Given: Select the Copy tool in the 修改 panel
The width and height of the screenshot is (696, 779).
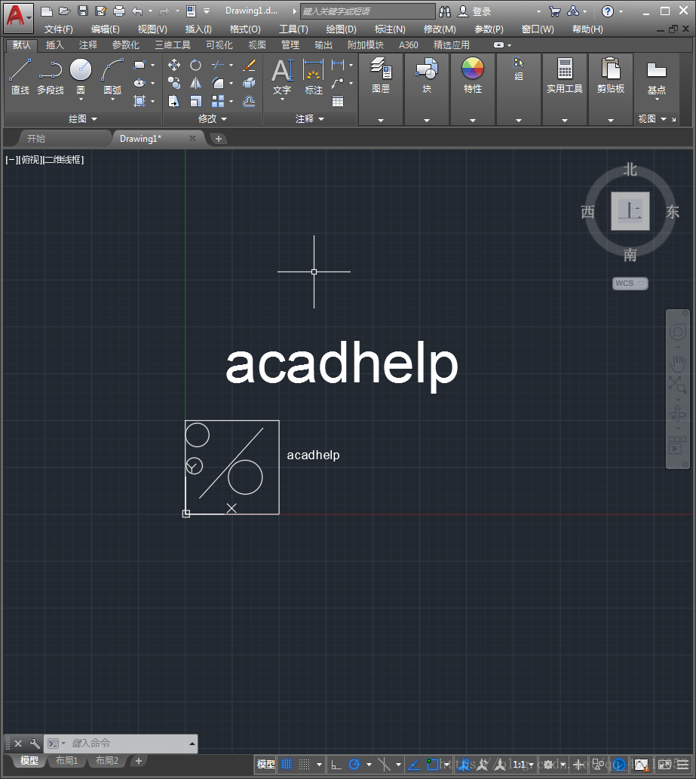Looking at the screenshot, I should [174, 83].
